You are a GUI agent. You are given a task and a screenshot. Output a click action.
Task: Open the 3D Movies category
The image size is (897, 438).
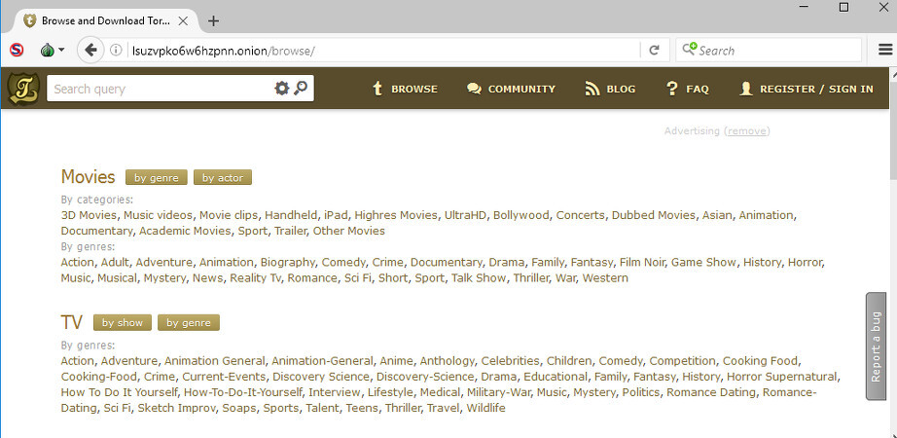pyautogui.click(x=89, y=215)
